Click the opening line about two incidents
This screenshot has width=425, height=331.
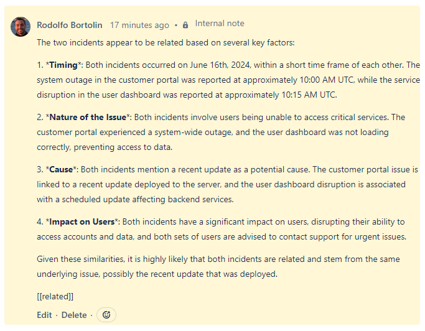[166, 42]
